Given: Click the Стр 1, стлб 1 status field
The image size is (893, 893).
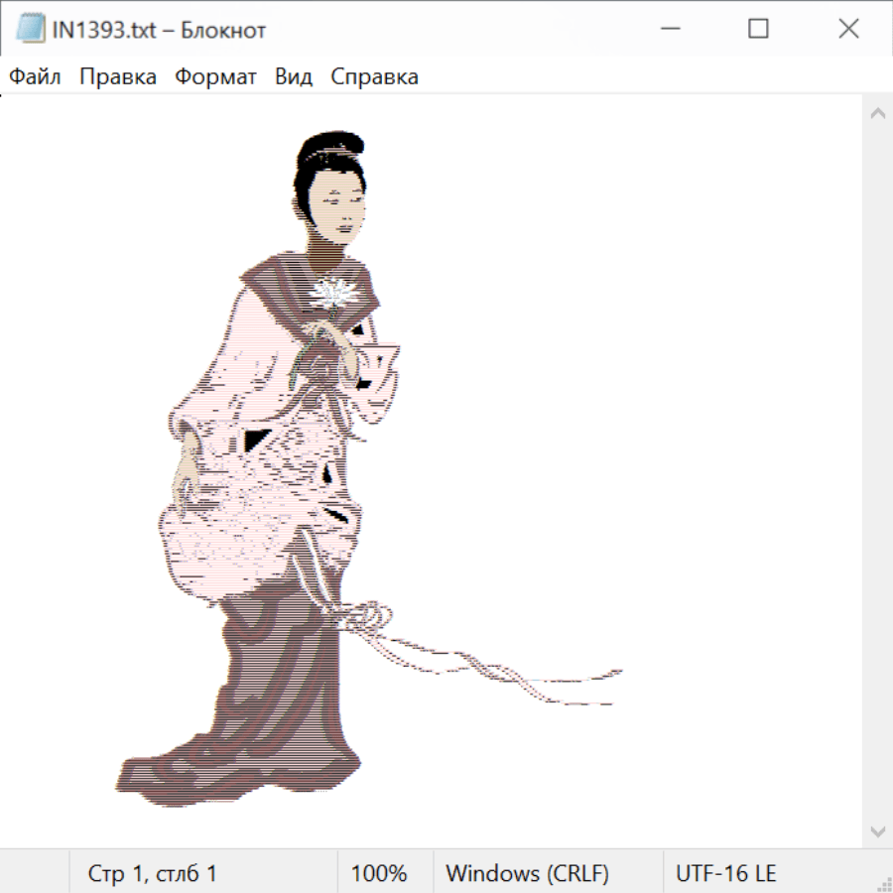Looking at the screenshot, I should click(153, 873).
